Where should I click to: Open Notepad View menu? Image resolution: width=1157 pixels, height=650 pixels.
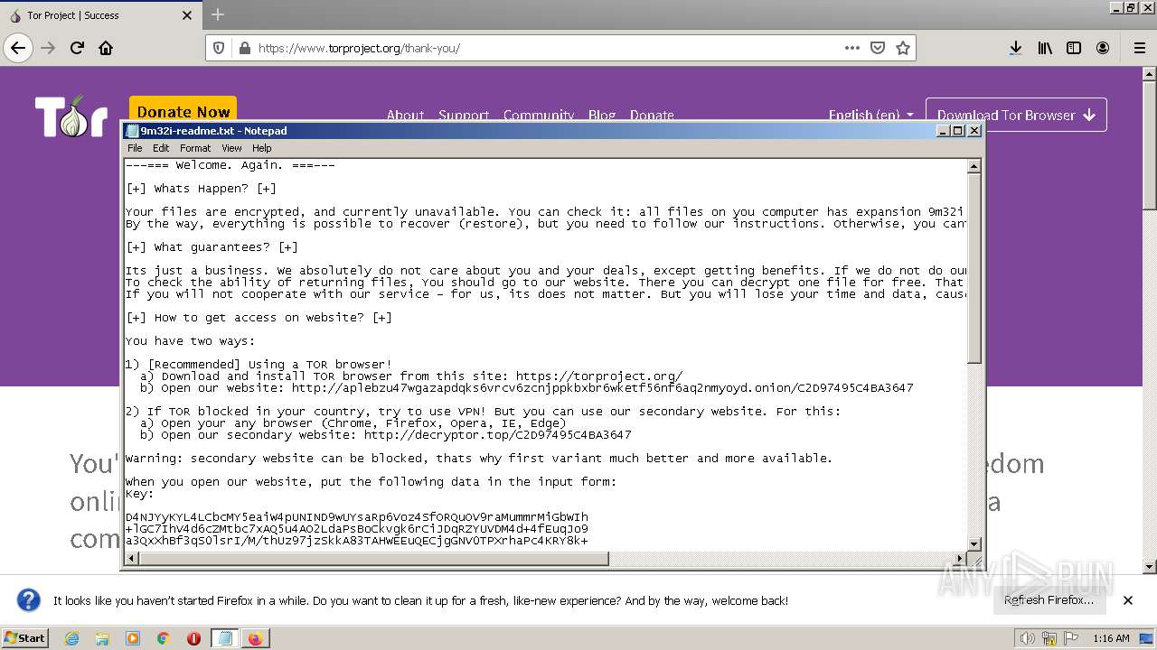pyautogui.click(x=231, y=148)
